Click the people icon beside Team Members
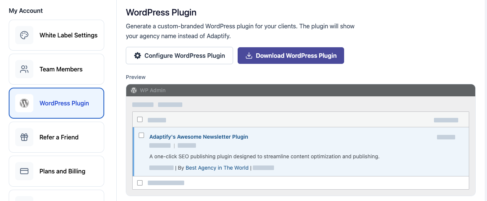Image resolution: width=487 pixels, height=201 pixels. pyautogui.click(x=24, y=69)
